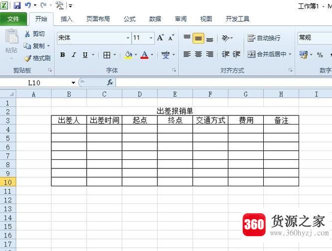Expand the font color dropdown arrow

click(x=152, y=55)
